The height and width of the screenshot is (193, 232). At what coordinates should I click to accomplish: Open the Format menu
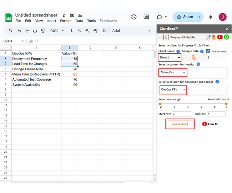pos(66,21)
